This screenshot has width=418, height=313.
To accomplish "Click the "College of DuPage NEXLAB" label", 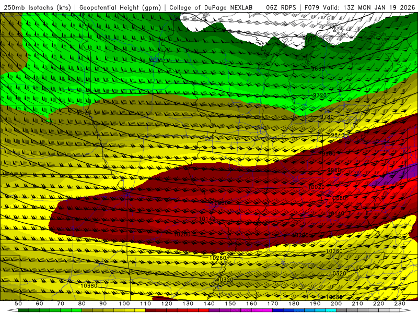I will pyautogui.click(x=211, y=7).
